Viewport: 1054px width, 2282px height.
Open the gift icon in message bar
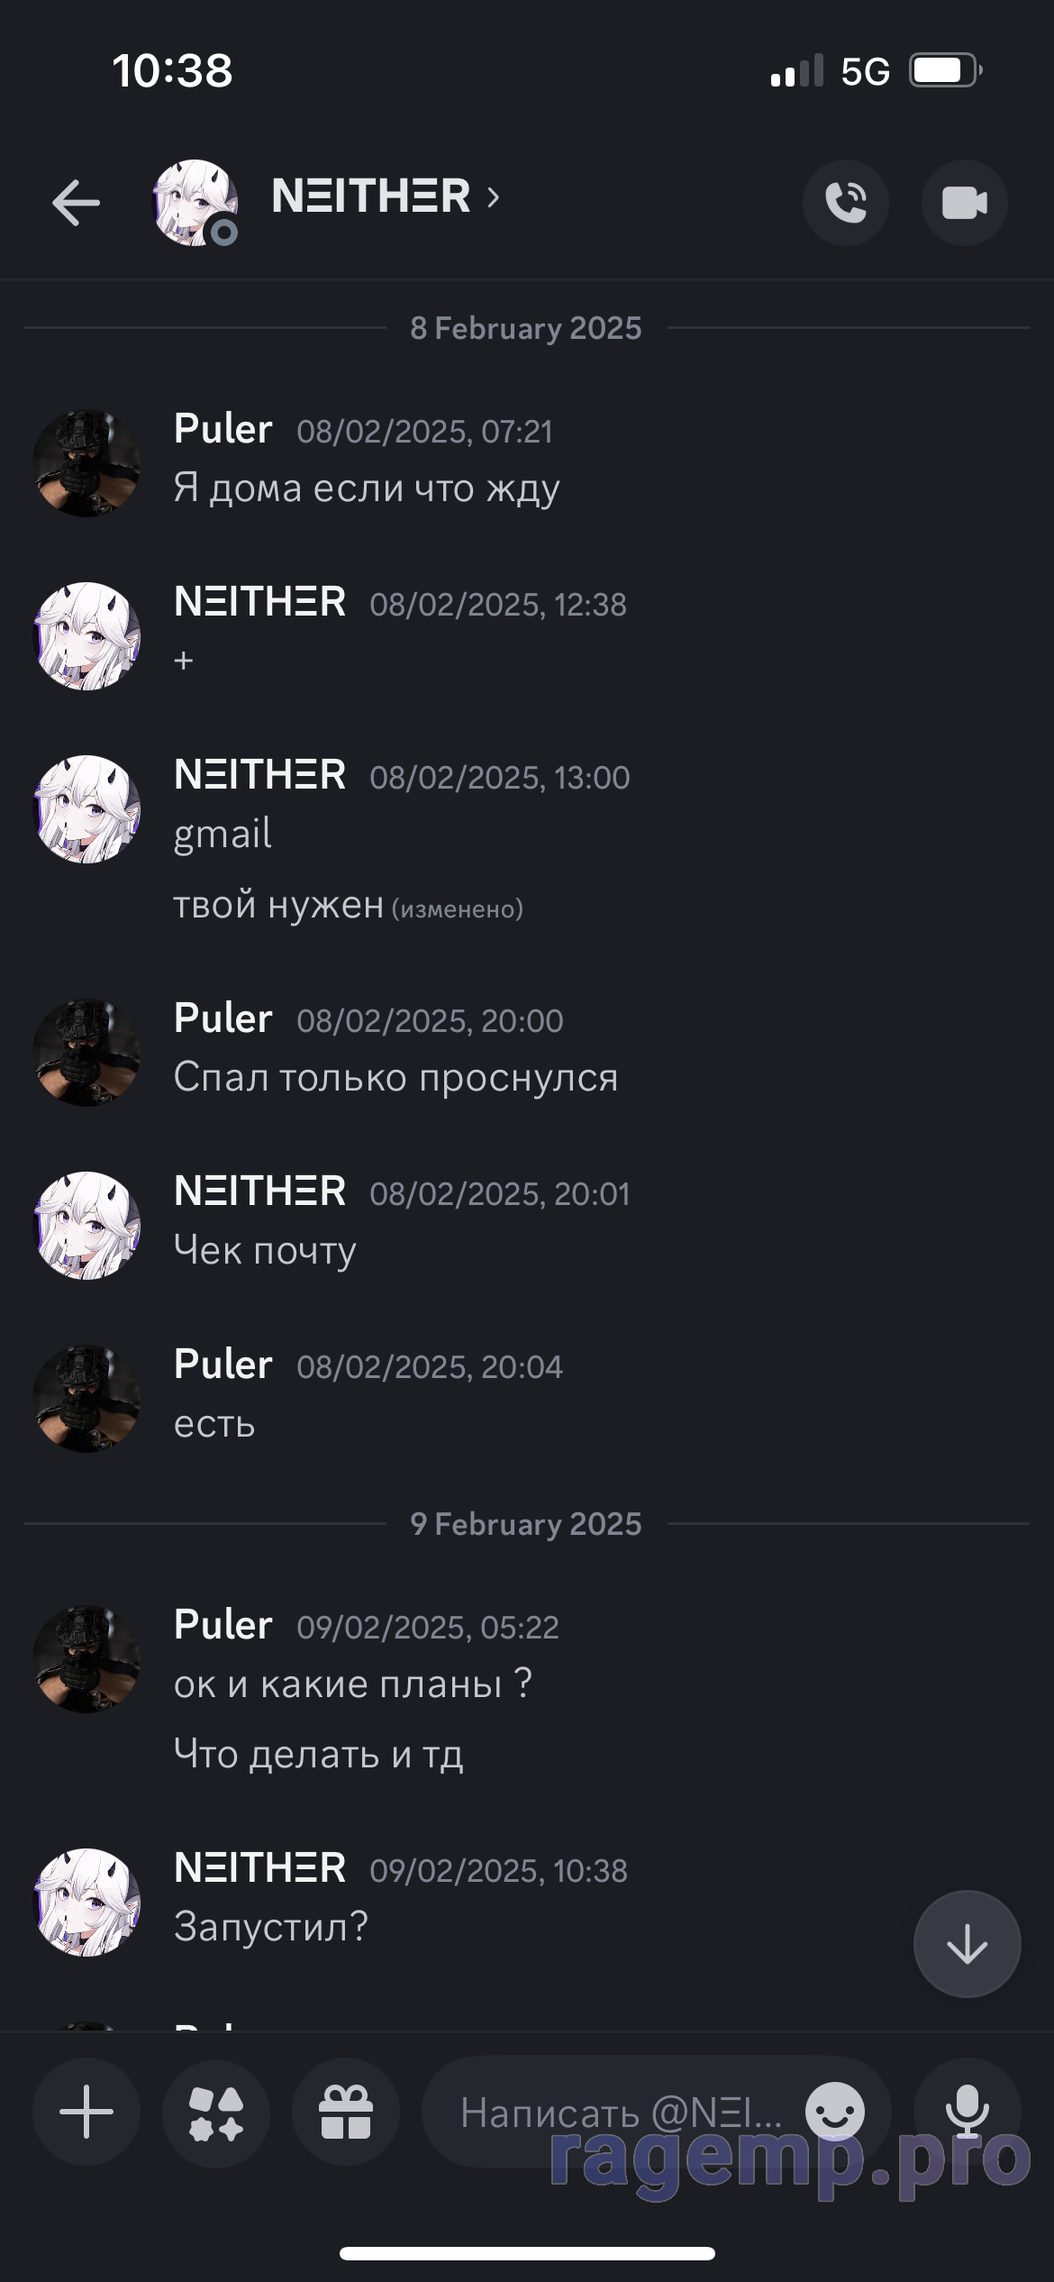point(346,2112)
